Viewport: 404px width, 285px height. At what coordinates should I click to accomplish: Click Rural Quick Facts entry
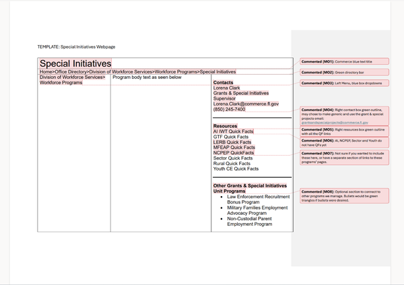tap(232, 164)
